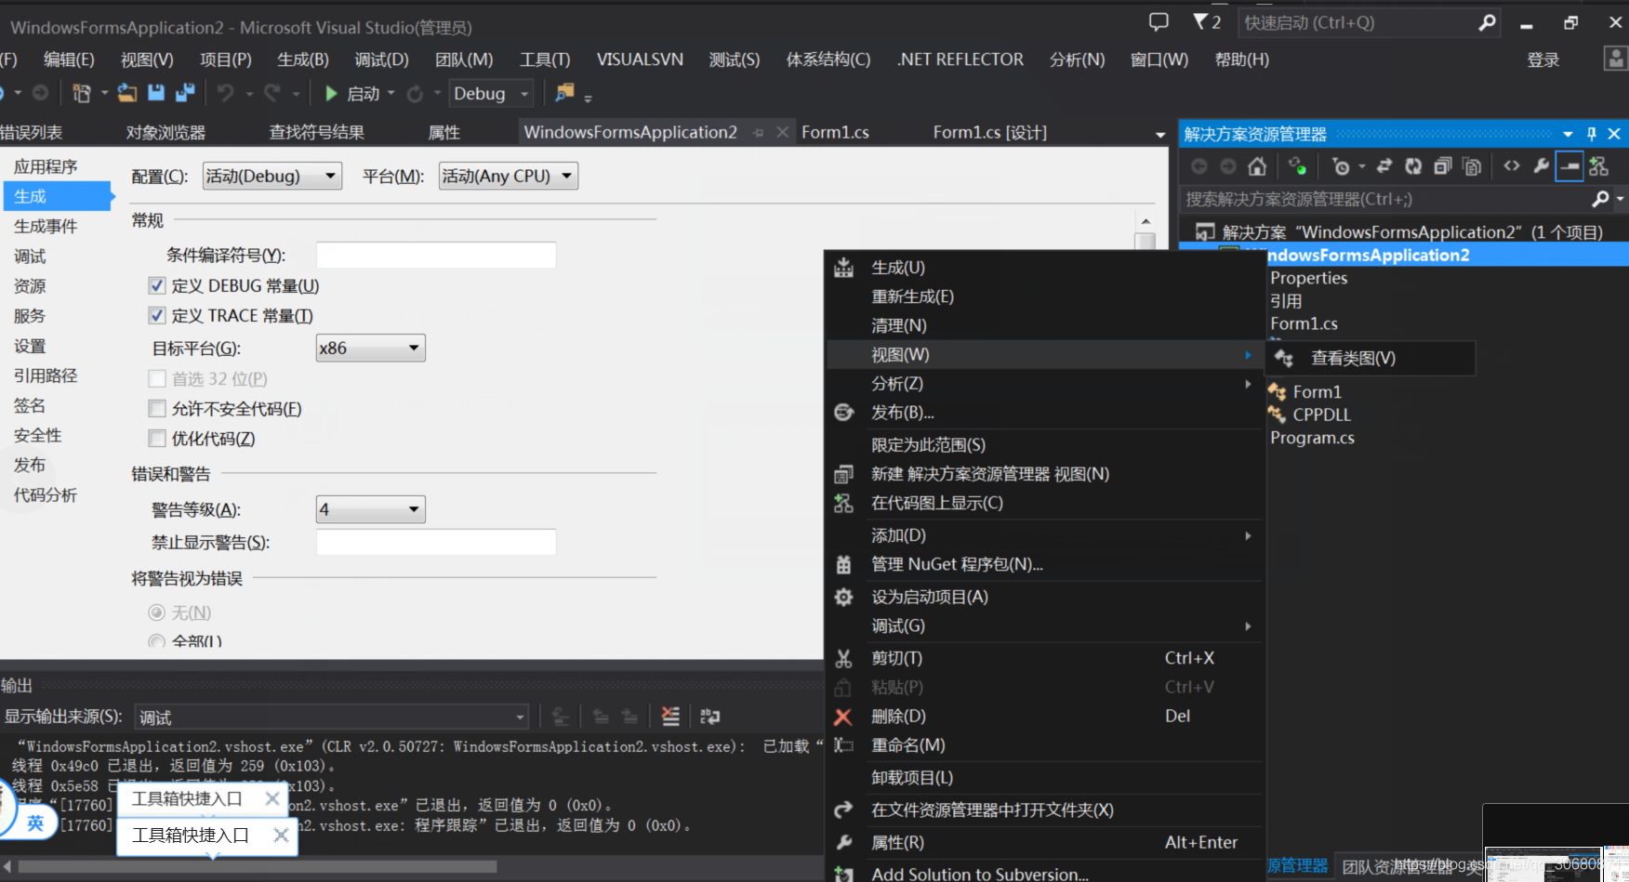Click 删除(D) red X menu item
The height and width of the screenshot is (882, 1629).
coord(1044,716)
